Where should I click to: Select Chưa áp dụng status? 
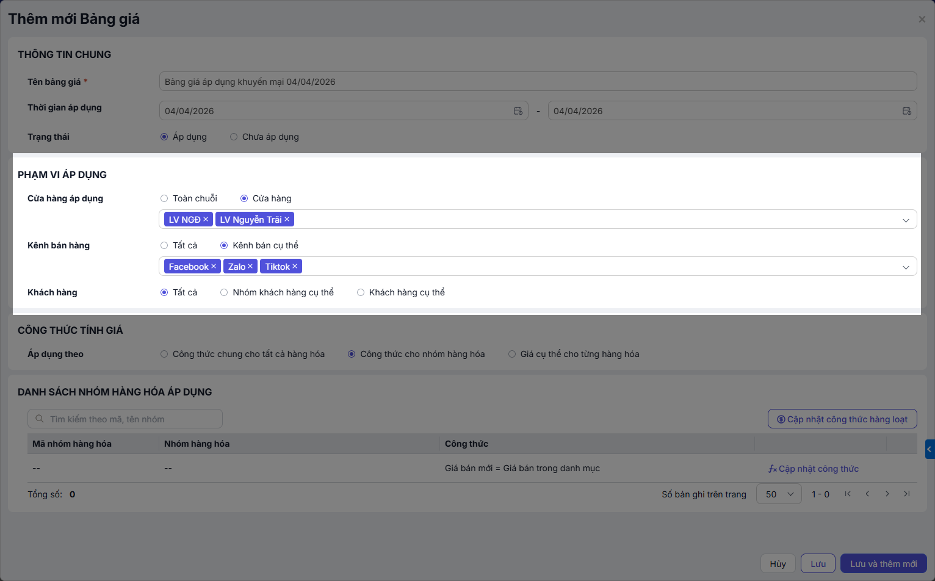tap(234, 137)
